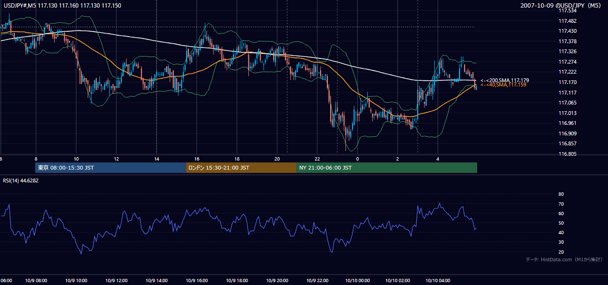608x285 pixels.
Task: Click the 116.909 price axis label
Action: [567, 133]
